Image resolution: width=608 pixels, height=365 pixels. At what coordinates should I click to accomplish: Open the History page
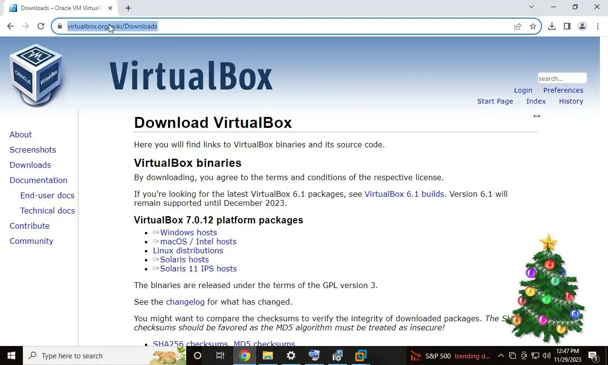(x=571, y=101)
